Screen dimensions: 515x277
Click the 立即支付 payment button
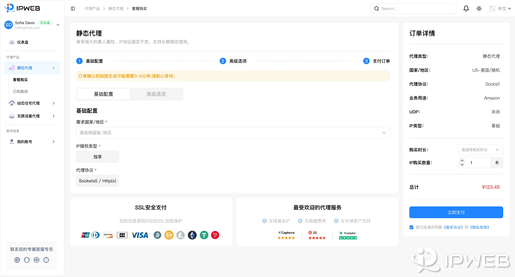456,212
